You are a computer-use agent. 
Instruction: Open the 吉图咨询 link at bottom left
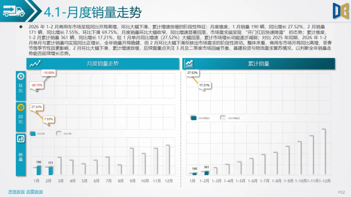click(34, 191)
